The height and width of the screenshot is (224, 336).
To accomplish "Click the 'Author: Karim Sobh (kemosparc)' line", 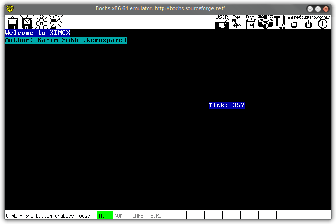I will tap(66, 40).
